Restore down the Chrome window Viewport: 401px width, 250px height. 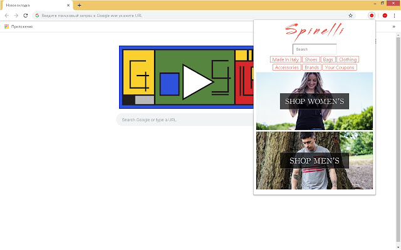click(x=382, y=3)
